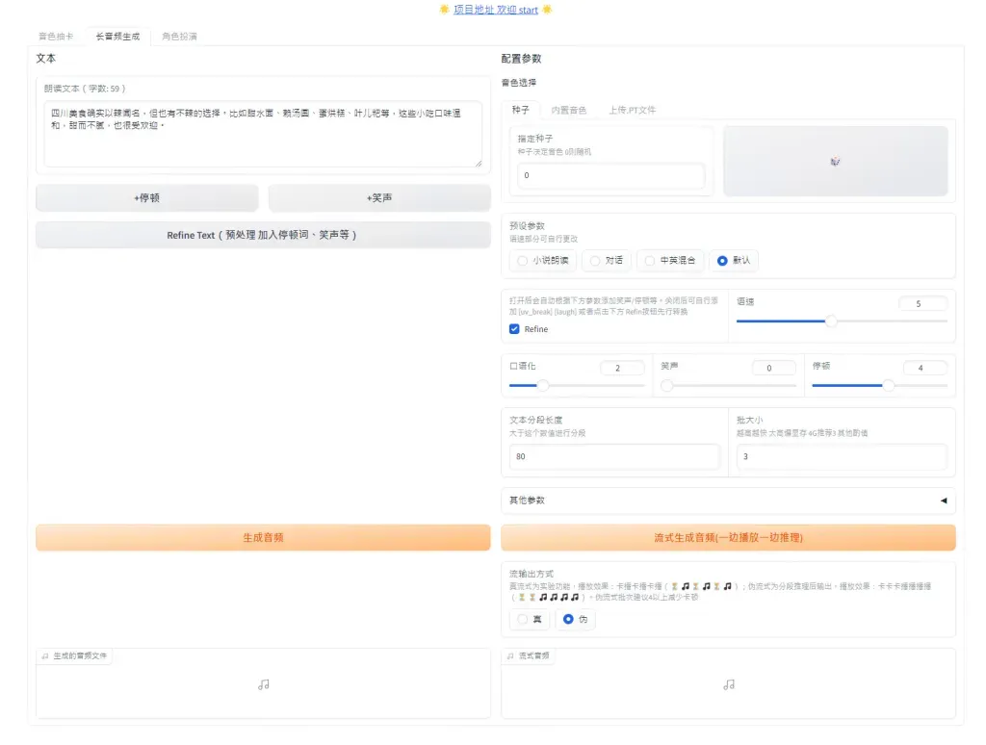The height and width of the screenshot is (745, 986).
Task: Click the 朗读文本 text area
Action: click(x=263, y=134)
